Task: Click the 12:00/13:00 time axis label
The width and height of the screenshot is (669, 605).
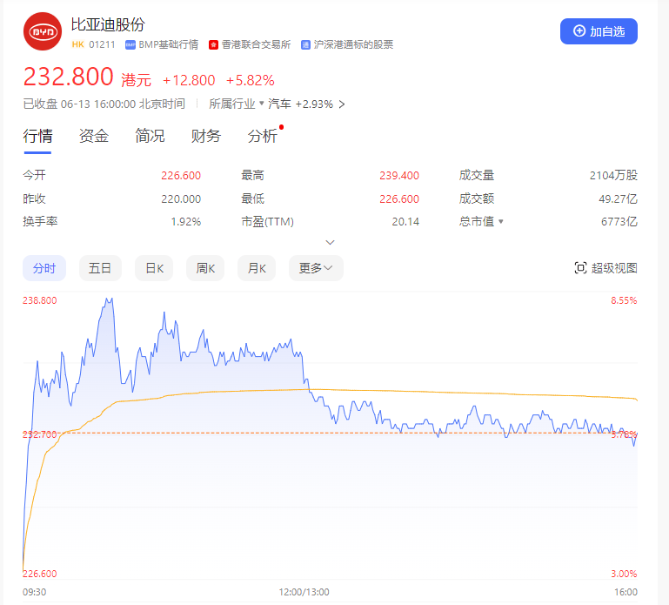Action: (304, 592)
